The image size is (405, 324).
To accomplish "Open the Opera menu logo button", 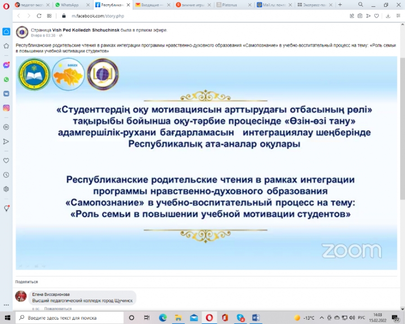I will click(6, 6).
